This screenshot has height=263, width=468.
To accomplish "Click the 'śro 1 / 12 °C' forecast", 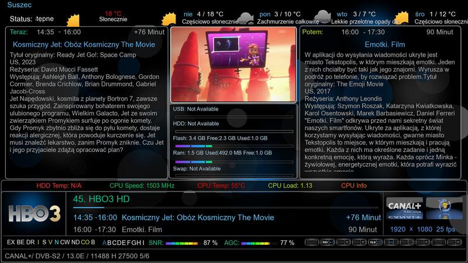I will (x=435, y=14).
